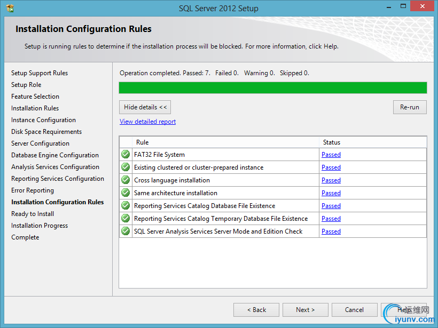Select the Server Configuration step

40,143
